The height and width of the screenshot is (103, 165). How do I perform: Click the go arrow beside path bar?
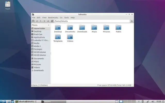(x=132, y=21)
